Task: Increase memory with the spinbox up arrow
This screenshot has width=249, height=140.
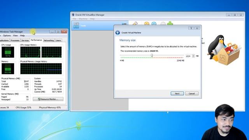Action: tap(193, 55)
